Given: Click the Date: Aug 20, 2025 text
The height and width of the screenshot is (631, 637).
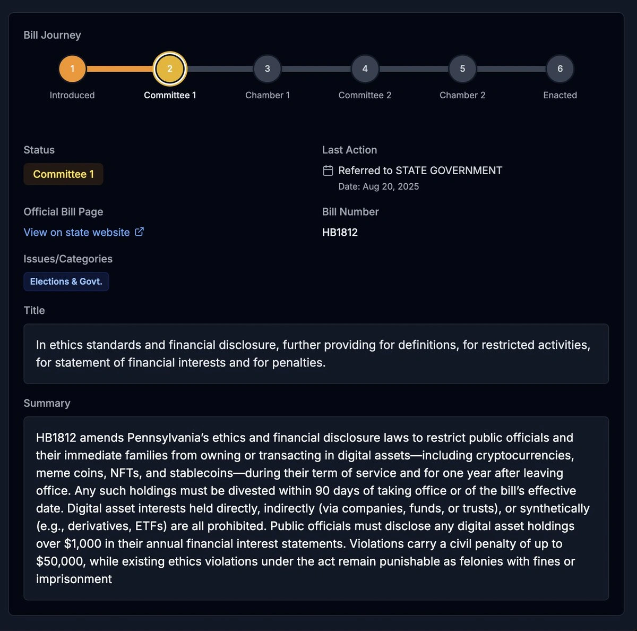Looking at the screenshot, I should 378,186.
